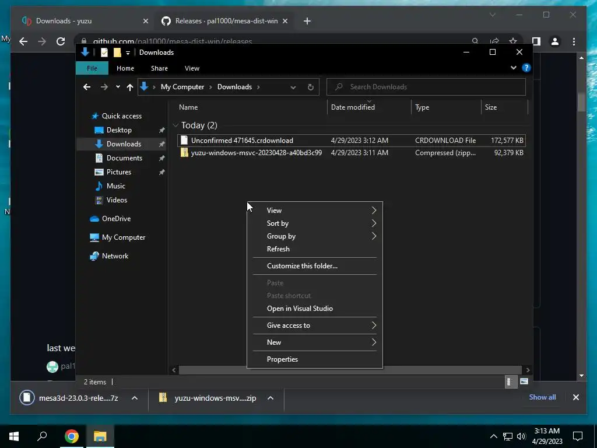Open the New submenu

tap(315, 342)
